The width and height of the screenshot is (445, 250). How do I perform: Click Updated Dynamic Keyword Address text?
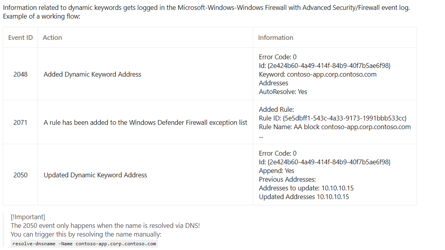click(x=95, y=175)
